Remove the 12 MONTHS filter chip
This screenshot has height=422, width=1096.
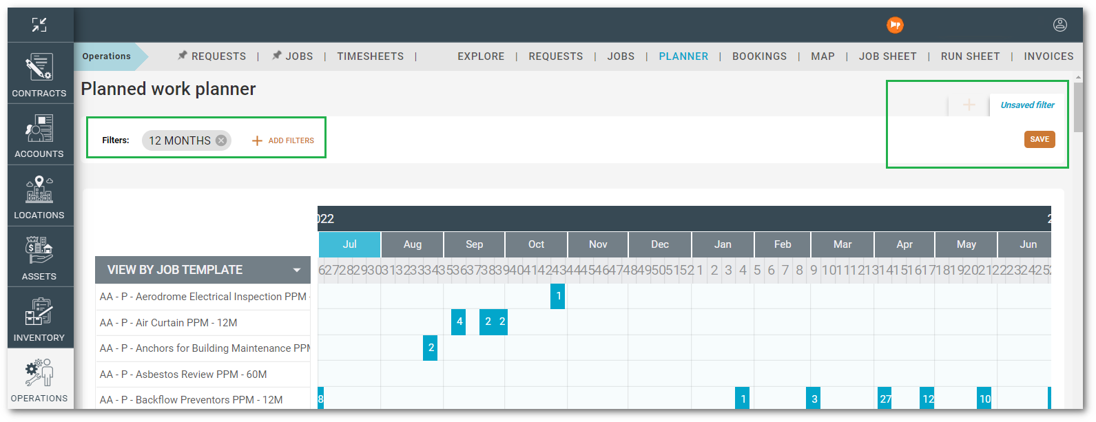[221, 140]
